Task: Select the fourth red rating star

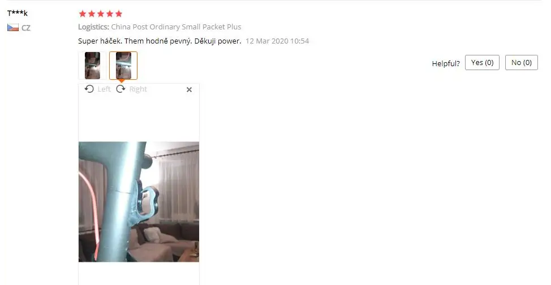Action: pyautogui.click(x=110, y=14)
